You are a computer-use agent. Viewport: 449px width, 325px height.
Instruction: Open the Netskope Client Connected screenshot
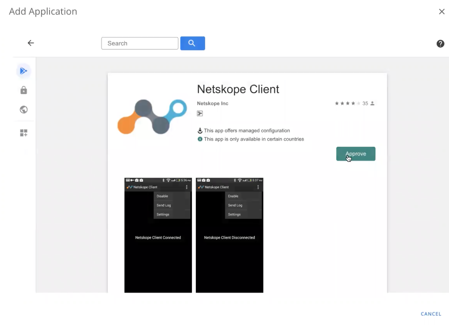tap(158, 235)
